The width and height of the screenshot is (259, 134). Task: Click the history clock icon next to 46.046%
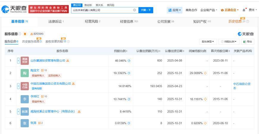pyautogui.click(x=129, y=61)
